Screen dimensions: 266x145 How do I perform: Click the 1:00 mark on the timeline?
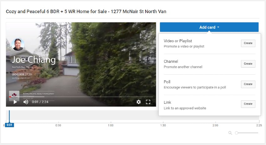pyautogui.click(x=110, y=125)
